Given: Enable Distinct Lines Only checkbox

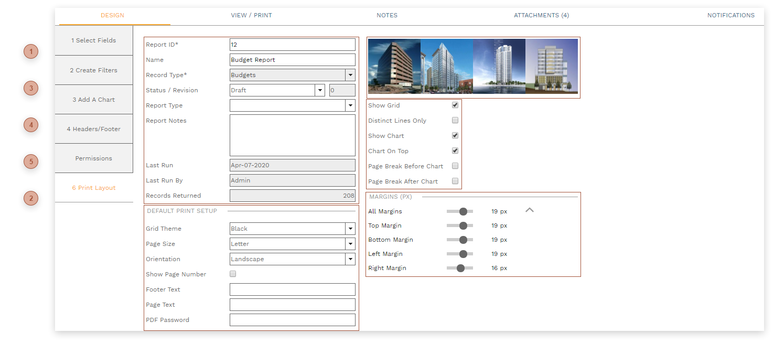Looking at the screenshot, I should [x=455, y=121].
